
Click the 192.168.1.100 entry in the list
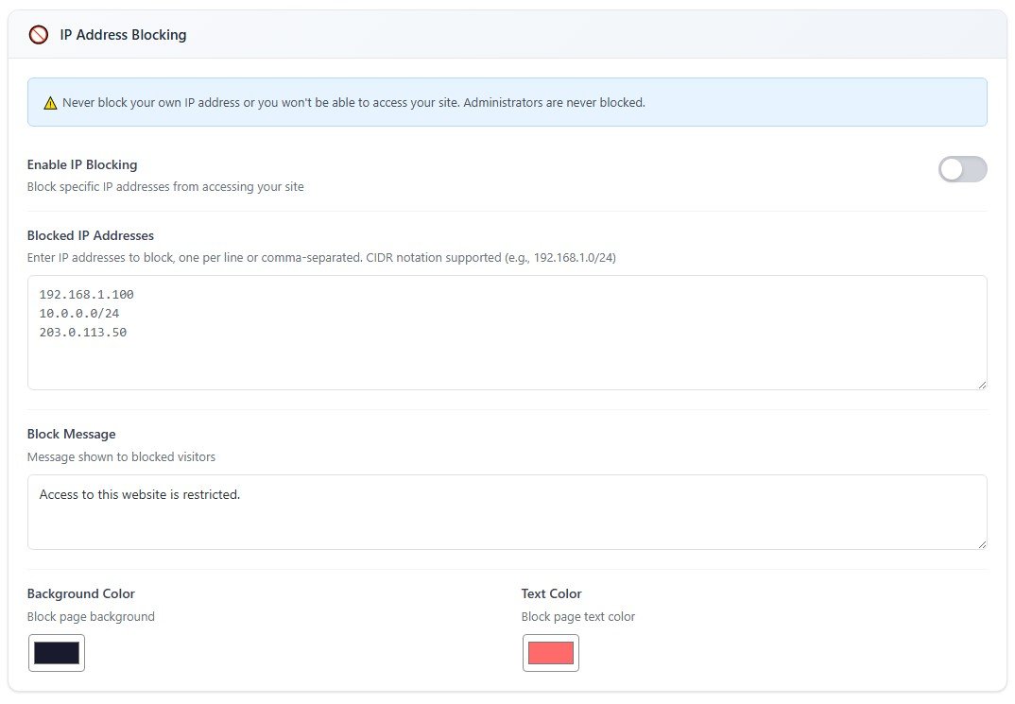pos(84,294)
